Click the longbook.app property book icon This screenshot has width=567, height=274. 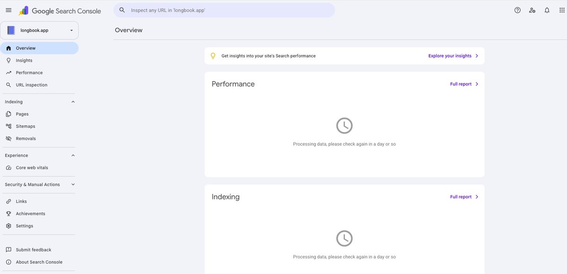[x=11, y=30]
